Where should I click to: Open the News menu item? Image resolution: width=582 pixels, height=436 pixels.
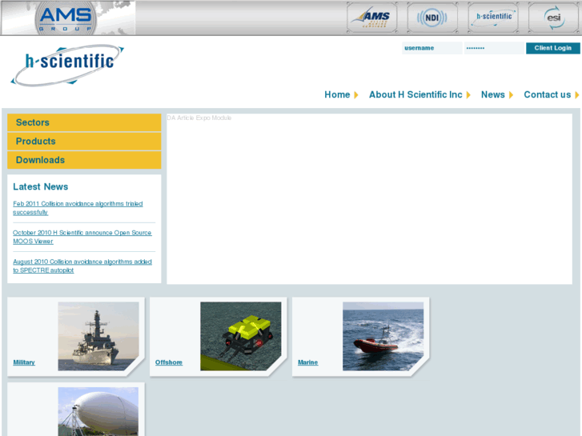493,95
